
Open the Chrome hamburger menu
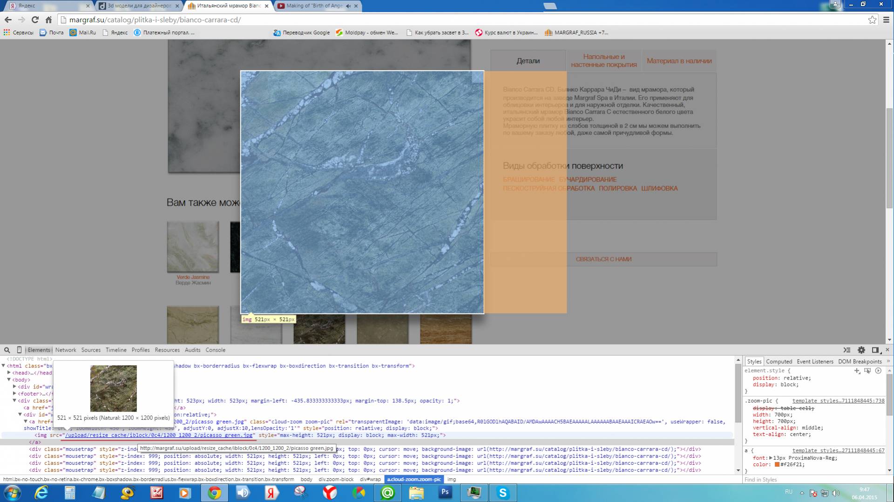886,20
